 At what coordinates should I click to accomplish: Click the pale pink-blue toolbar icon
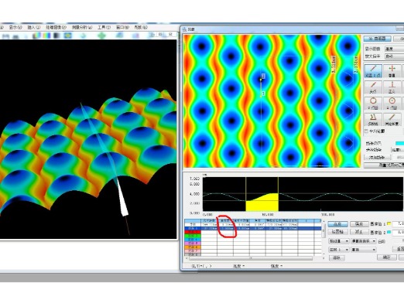pyautogui.click(x=135, y=36)
